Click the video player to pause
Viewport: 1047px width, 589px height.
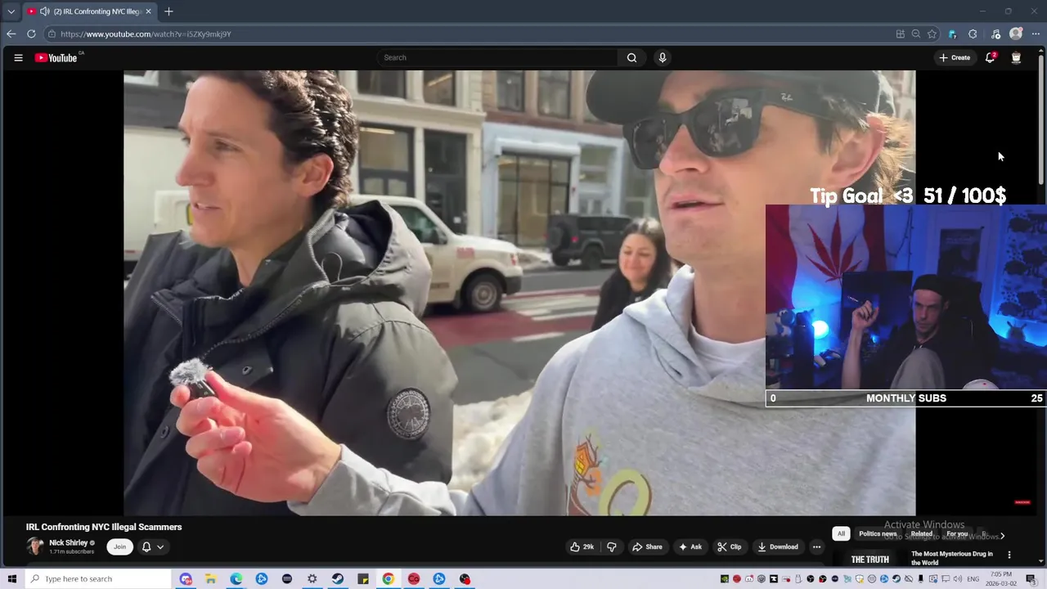pos(519,293)
